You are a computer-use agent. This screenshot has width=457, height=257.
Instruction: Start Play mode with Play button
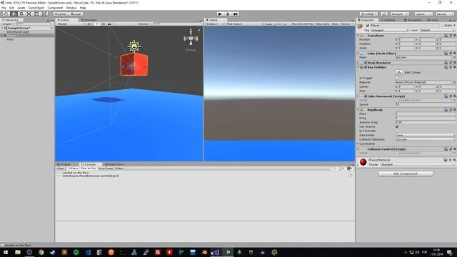[x=220, y=14]
